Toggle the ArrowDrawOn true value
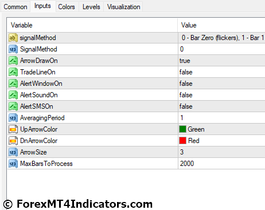 (185, 61)
